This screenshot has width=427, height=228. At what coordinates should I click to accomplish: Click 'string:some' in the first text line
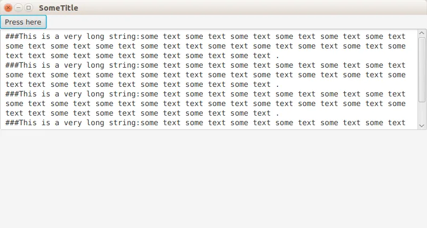(x=133, y=37)
